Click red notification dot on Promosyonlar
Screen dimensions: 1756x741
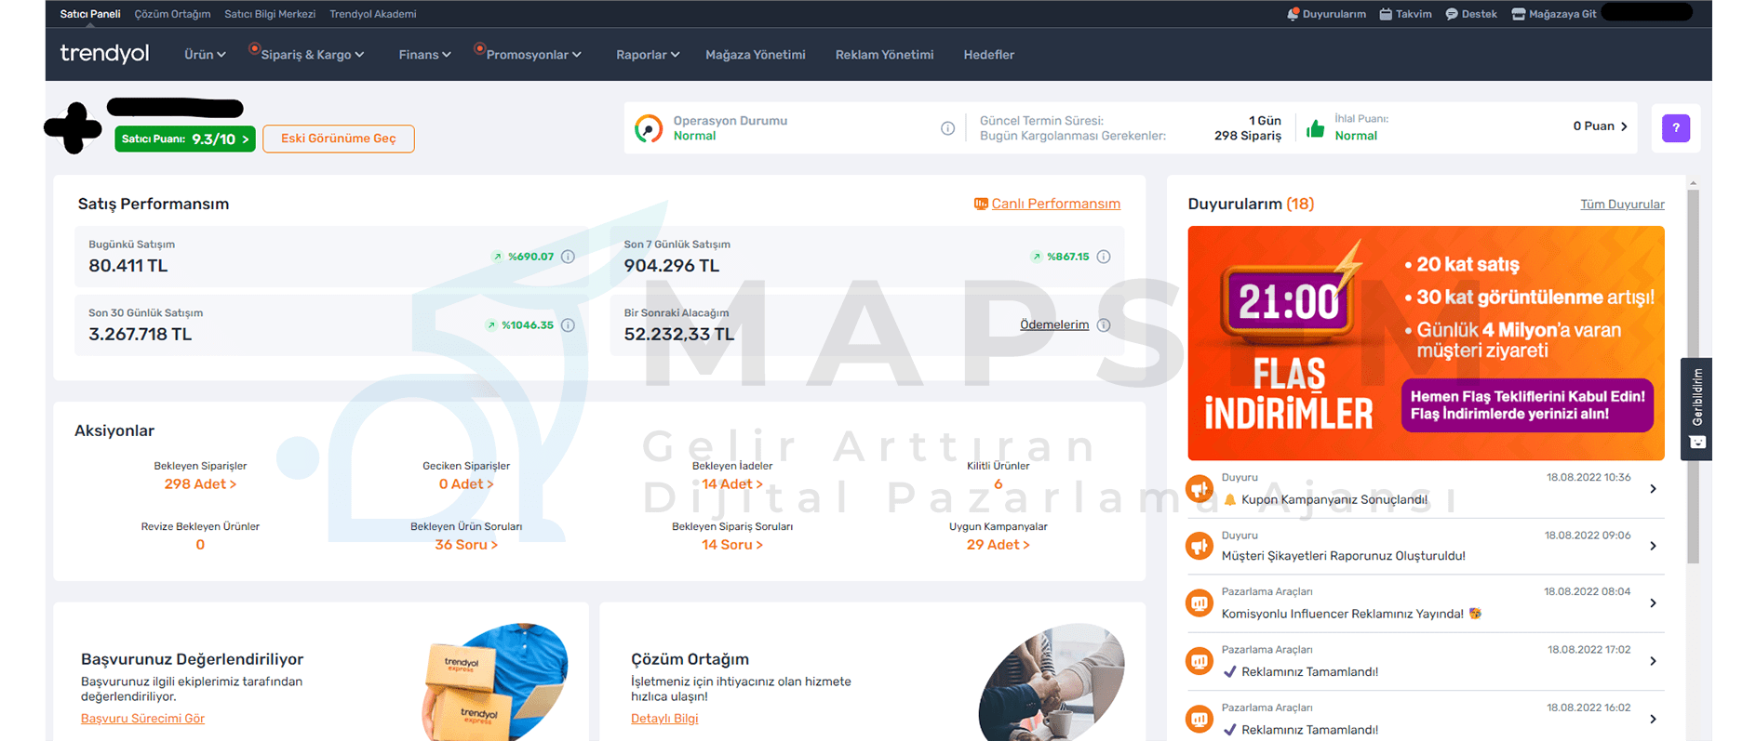coord(479,48)
